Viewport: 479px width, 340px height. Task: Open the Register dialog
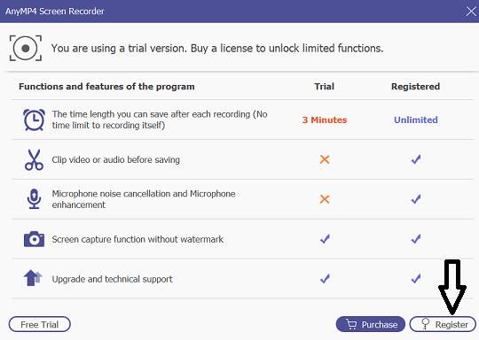click(x=443, y=324)
